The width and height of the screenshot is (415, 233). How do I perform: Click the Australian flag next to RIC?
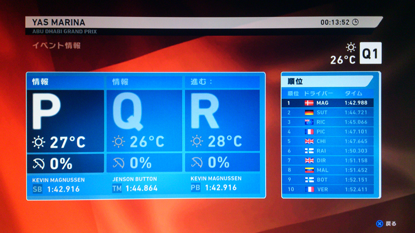pyautogui.click(x=309, y=122)
